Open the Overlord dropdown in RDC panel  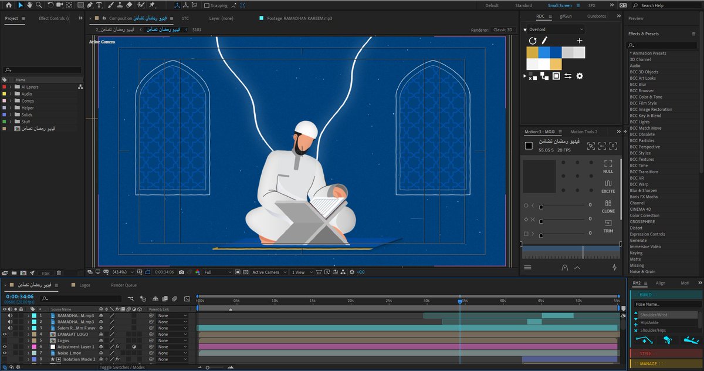[x=555, y=29]
